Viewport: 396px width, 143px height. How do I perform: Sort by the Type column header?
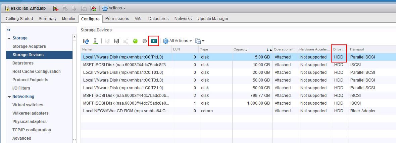[x=215, y=49]
